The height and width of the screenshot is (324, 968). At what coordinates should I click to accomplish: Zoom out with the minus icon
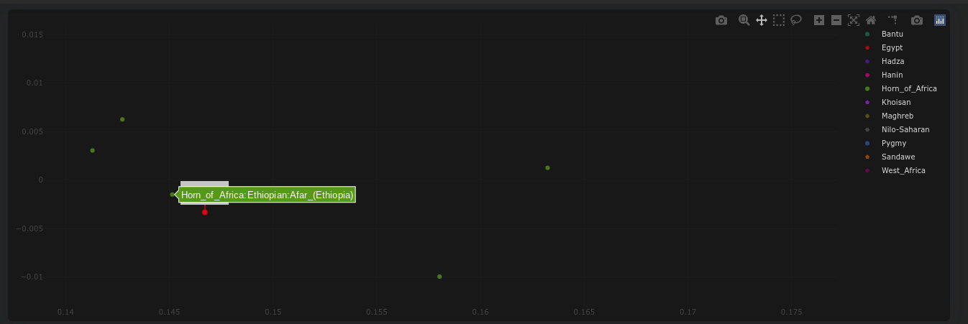pyautogui.click(x=836, y=20)
